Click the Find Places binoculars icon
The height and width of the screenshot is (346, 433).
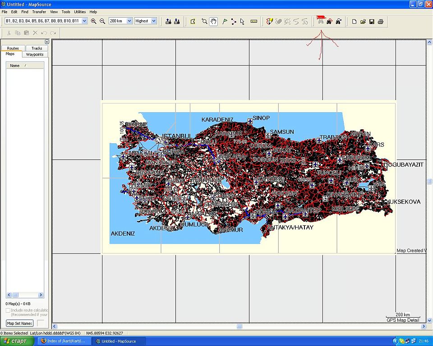coord(320,21)
